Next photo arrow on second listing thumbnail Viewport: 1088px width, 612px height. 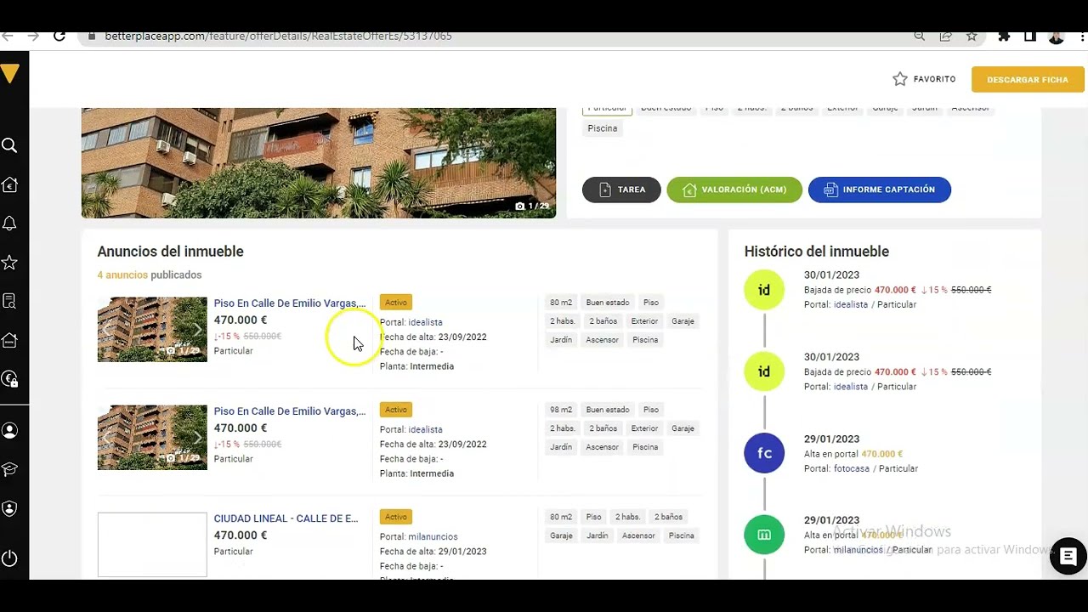tap(198, 438)
